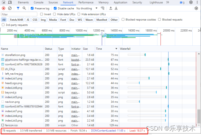
Task: Check Hide extension URLs
Action: point(79,14)
